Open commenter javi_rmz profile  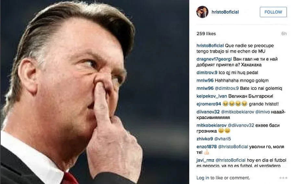pyautogui.click(x=205, y=160)
